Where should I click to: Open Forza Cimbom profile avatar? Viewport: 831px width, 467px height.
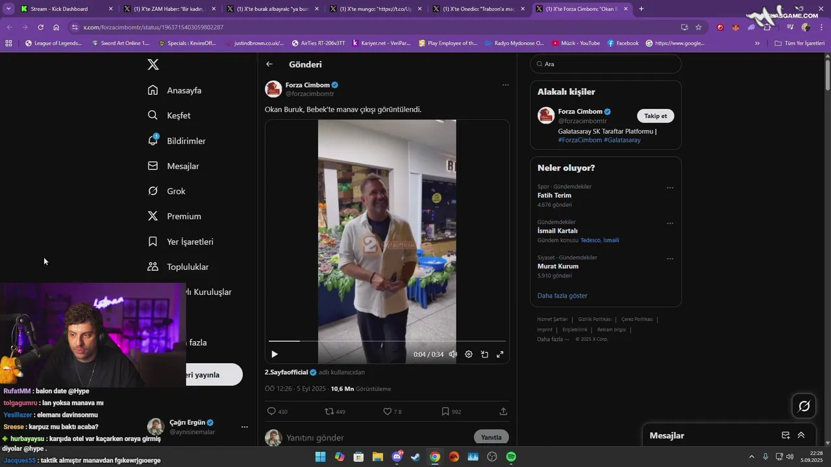(x=273, y=89)
